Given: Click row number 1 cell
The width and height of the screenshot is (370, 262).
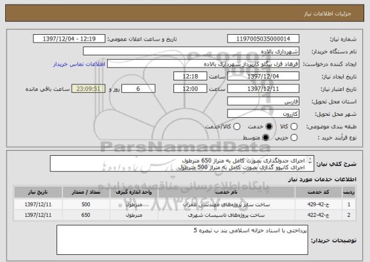Looking at the screenshot, I should point(349,204).
